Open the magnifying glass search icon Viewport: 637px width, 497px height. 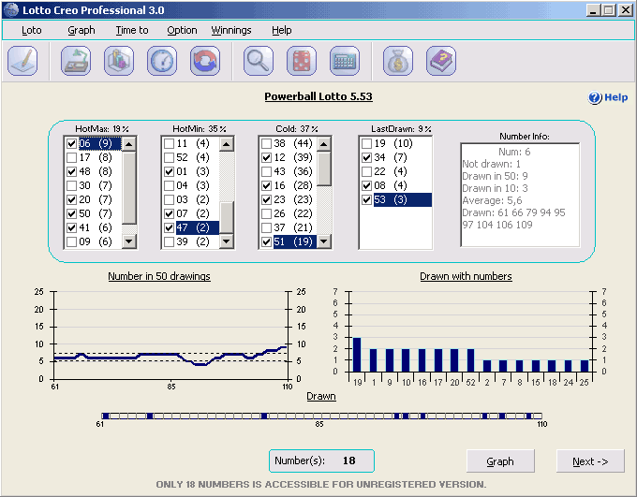[259, 61]
